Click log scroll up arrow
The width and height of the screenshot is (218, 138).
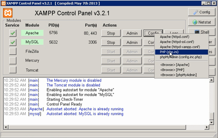[211, 80]
